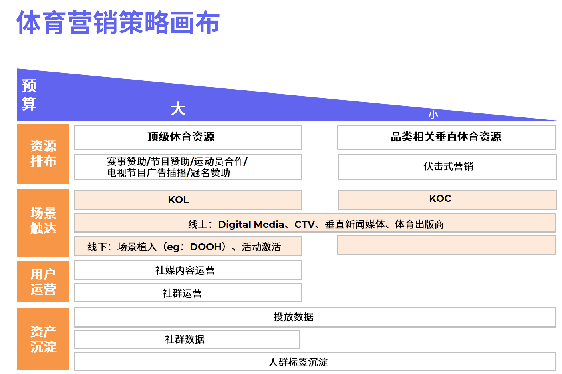Screen dimensions: 562x374
Task: Select the 伏击式营销 box
Action: click(447, 167)
